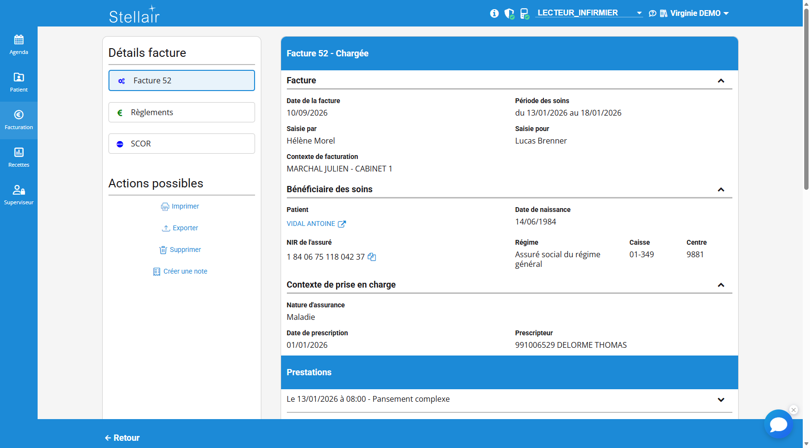Collapse the Contexte de prise en charge section
Image resolution: width=810 pixels, height=448 pixels.
721,285
